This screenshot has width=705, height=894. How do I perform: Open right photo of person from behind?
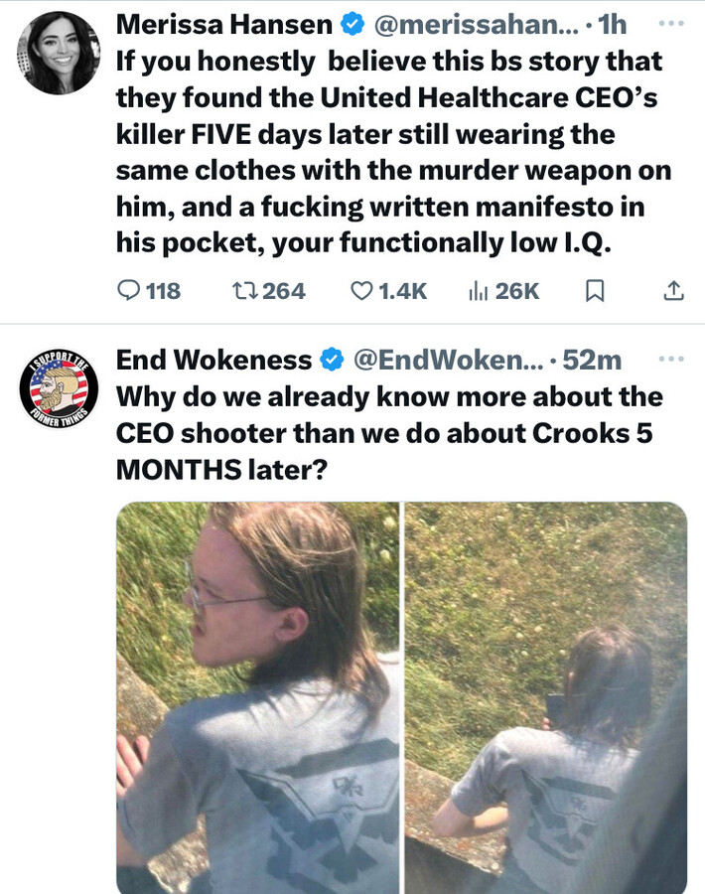546,698
